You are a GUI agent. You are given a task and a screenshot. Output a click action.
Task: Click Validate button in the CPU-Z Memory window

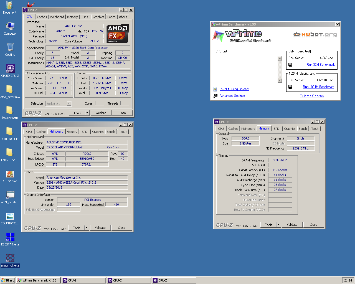point(292,225)
